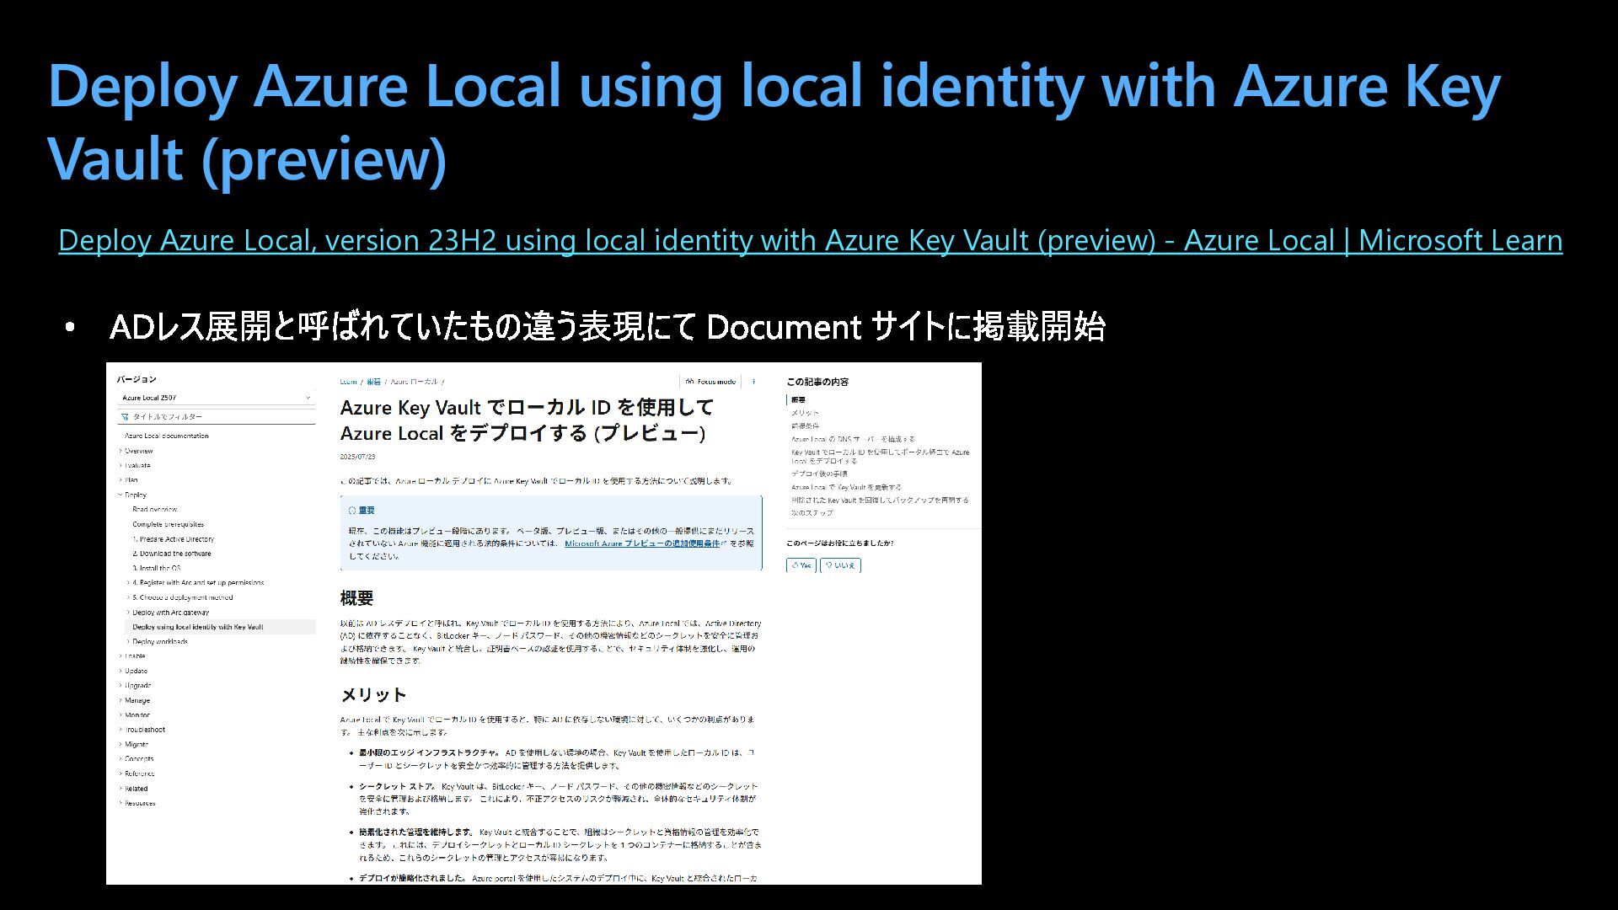Expand the Related tree node
This screenshot has width=1618, height=910.
click(133, 789)
